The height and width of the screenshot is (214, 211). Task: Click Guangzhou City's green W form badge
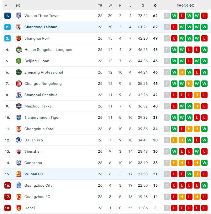[x=204, y=185]
